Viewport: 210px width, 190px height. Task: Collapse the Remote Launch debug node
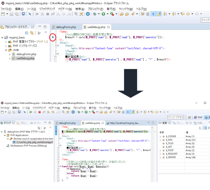[8, 139]
